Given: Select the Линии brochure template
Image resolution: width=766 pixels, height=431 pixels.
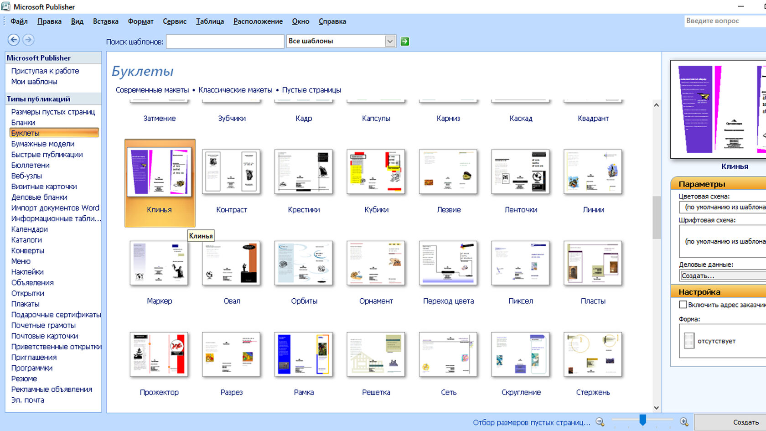Looking at the screenshot, I should pos(593,172).
